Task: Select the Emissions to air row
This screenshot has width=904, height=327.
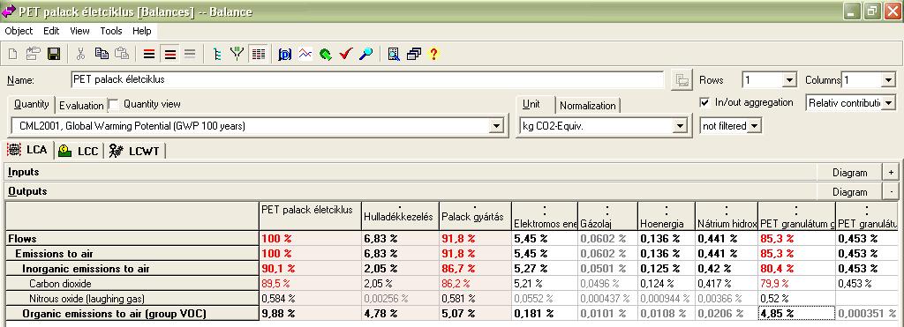Action: [132, 253]
